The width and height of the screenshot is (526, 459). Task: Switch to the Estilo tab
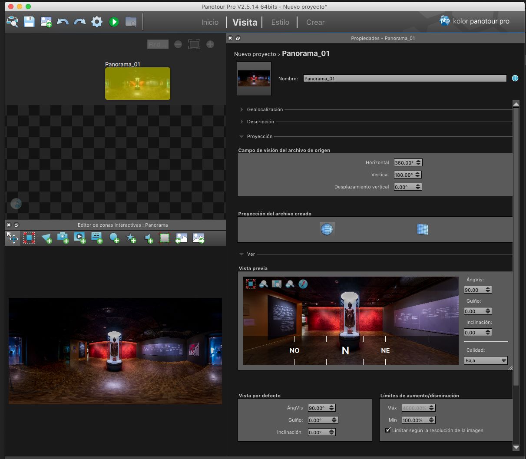click(280, 22)
